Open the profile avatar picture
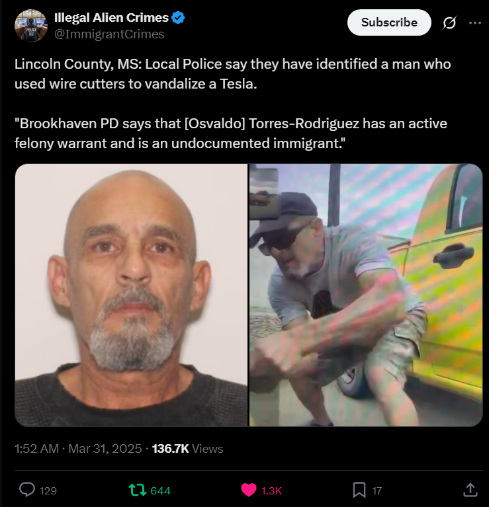This screenshot has height=507, width=489. (x=31, y=26)
